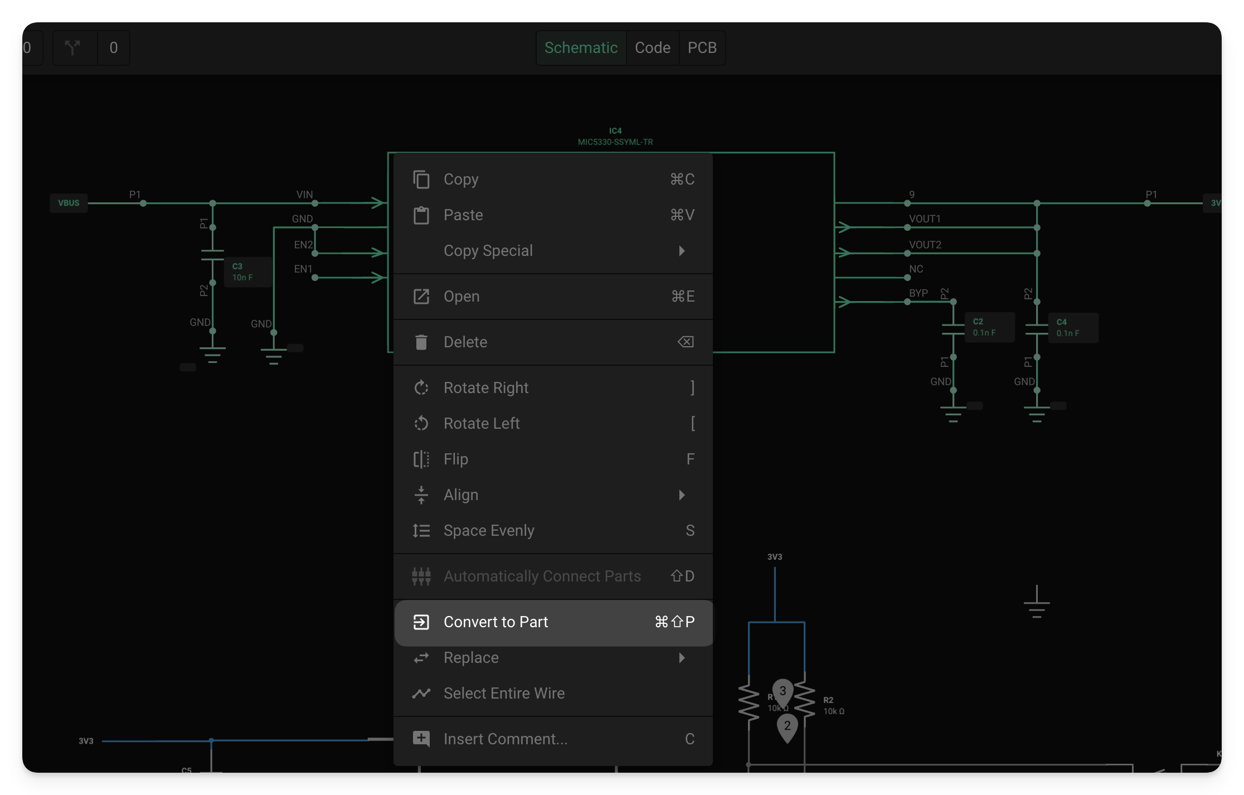Click the Space Evenly icon

[x=421, y=530]
